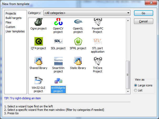
Task: Close the New from template dialog
Action: coord(151,3)
